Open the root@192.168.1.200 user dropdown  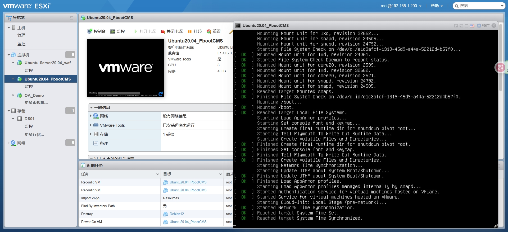[401, 6]
